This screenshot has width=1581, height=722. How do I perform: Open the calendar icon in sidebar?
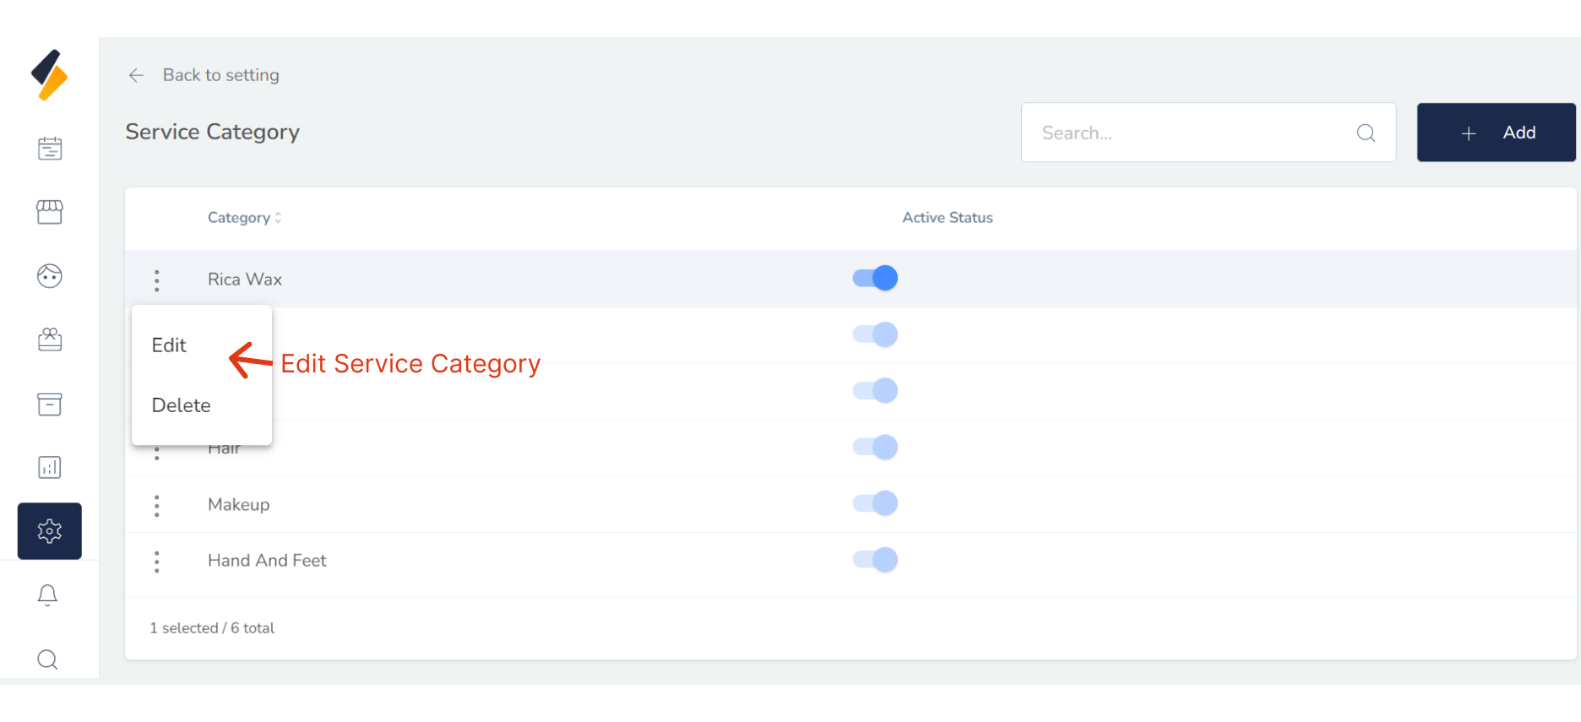50,149
